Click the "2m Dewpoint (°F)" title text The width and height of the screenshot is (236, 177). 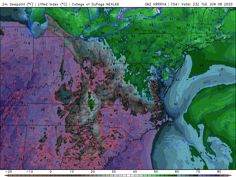[x=17, y=4]
